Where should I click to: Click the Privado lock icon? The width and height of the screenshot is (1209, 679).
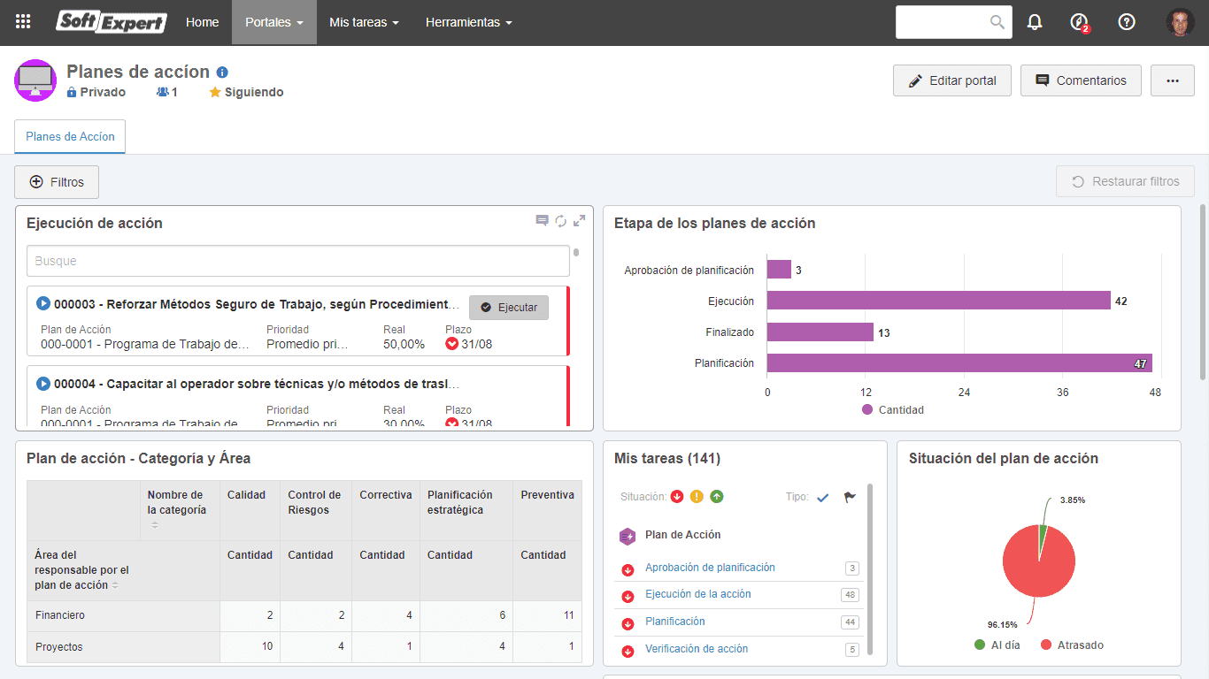72,92
